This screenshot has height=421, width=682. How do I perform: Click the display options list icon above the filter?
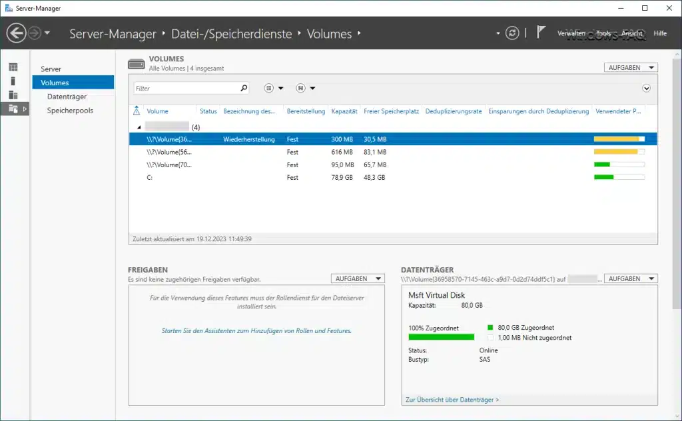point(270,87)
